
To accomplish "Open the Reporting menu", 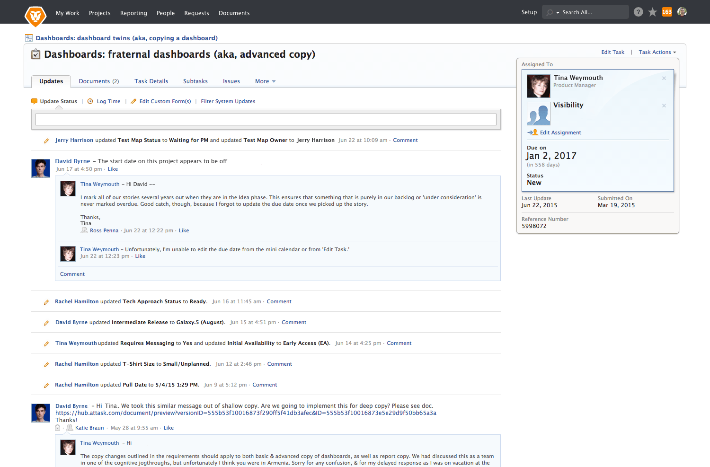I will [x=133, y=13].
